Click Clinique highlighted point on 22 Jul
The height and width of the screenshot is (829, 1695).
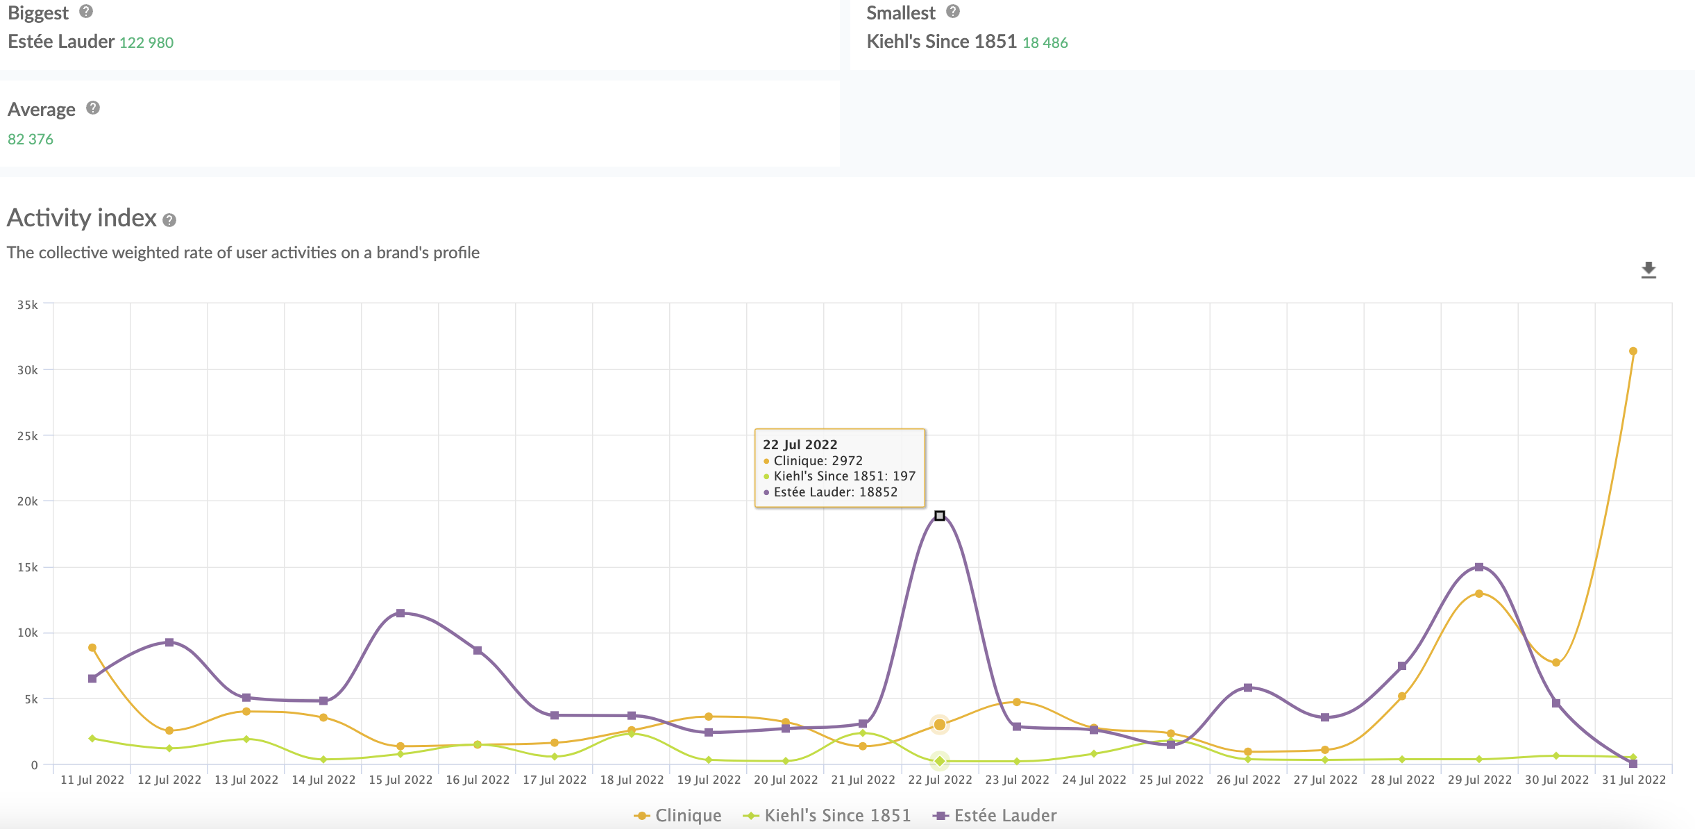pos(939,725)
